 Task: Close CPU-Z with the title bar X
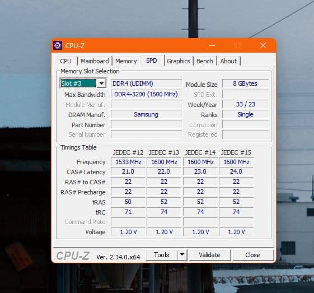coord(263,45)
